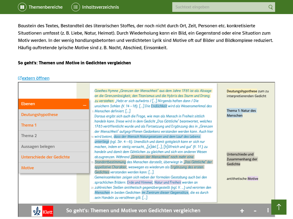
Task: Click highlighted phrase appellative Charakter
Action: pos(110,167)
